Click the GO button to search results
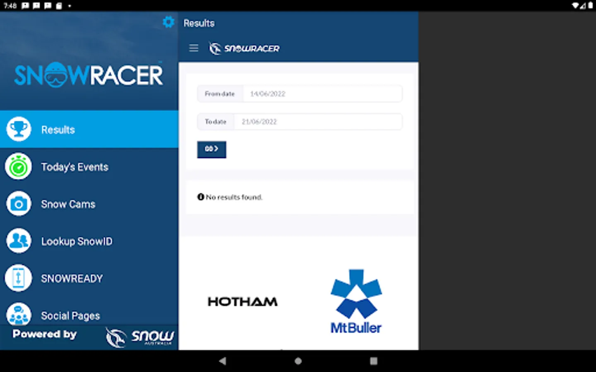The image size is (596, 372). click(x=211, y=149)
